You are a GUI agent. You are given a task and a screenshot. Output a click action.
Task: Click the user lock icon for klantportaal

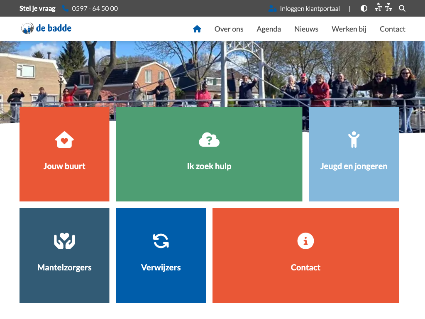tap(272, 8)
